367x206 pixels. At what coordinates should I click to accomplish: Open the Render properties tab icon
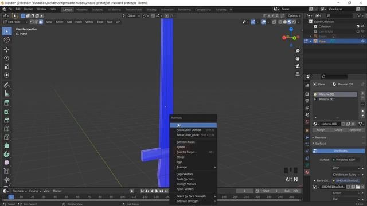[307, 94]
